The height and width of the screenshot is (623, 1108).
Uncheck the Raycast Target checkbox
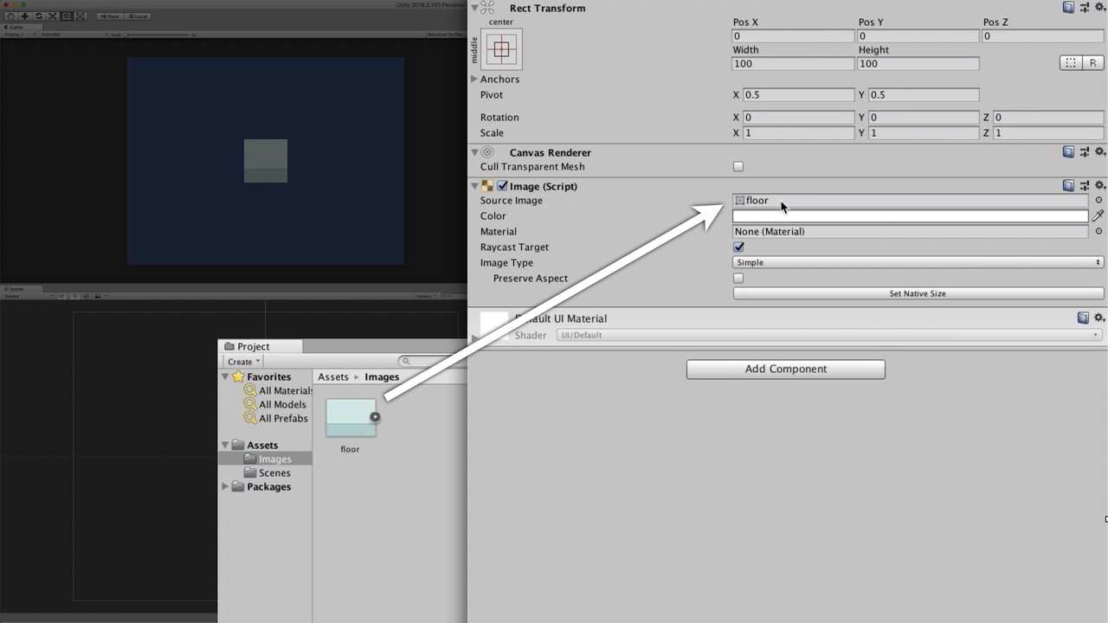[738, 247]
